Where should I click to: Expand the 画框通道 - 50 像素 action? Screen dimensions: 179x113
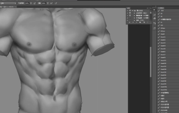point(134,16)
